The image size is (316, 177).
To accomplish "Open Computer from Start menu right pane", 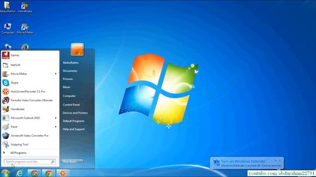I will click(69, 96).
